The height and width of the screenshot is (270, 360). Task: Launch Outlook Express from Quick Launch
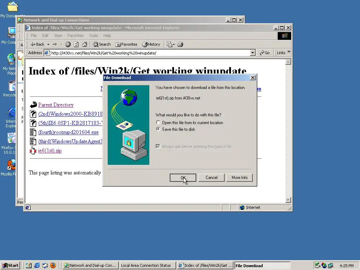(45, 265)
